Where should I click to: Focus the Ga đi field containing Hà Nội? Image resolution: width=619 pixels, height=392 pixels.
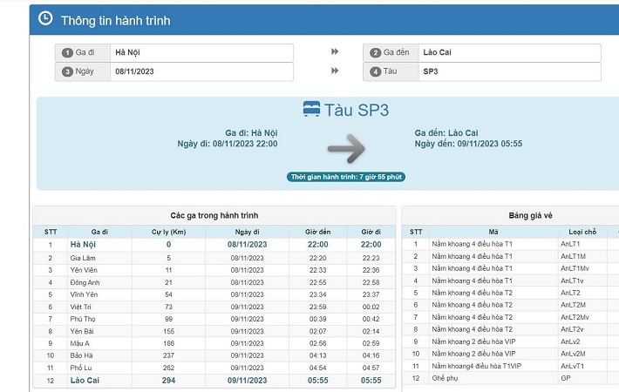pos(201,52)
